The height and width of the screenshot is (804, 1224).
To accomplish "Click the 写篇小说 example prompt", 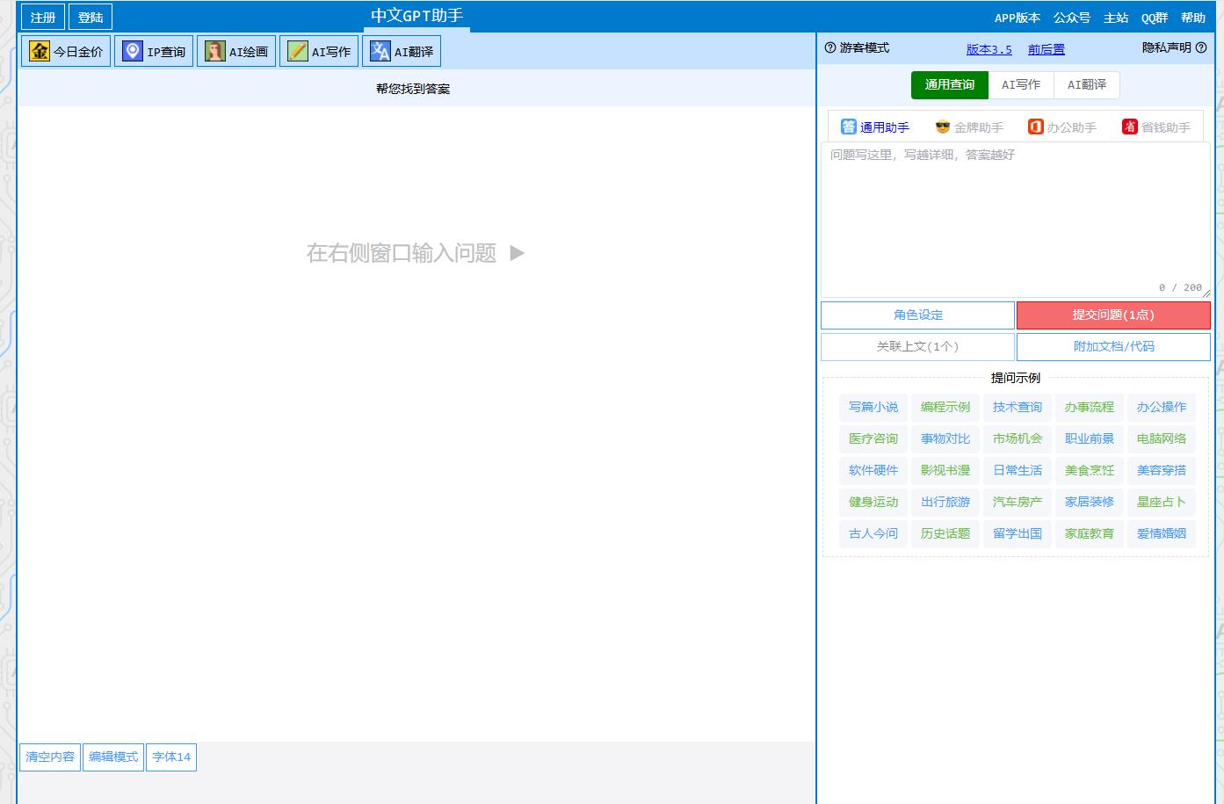I will (873, 408).
